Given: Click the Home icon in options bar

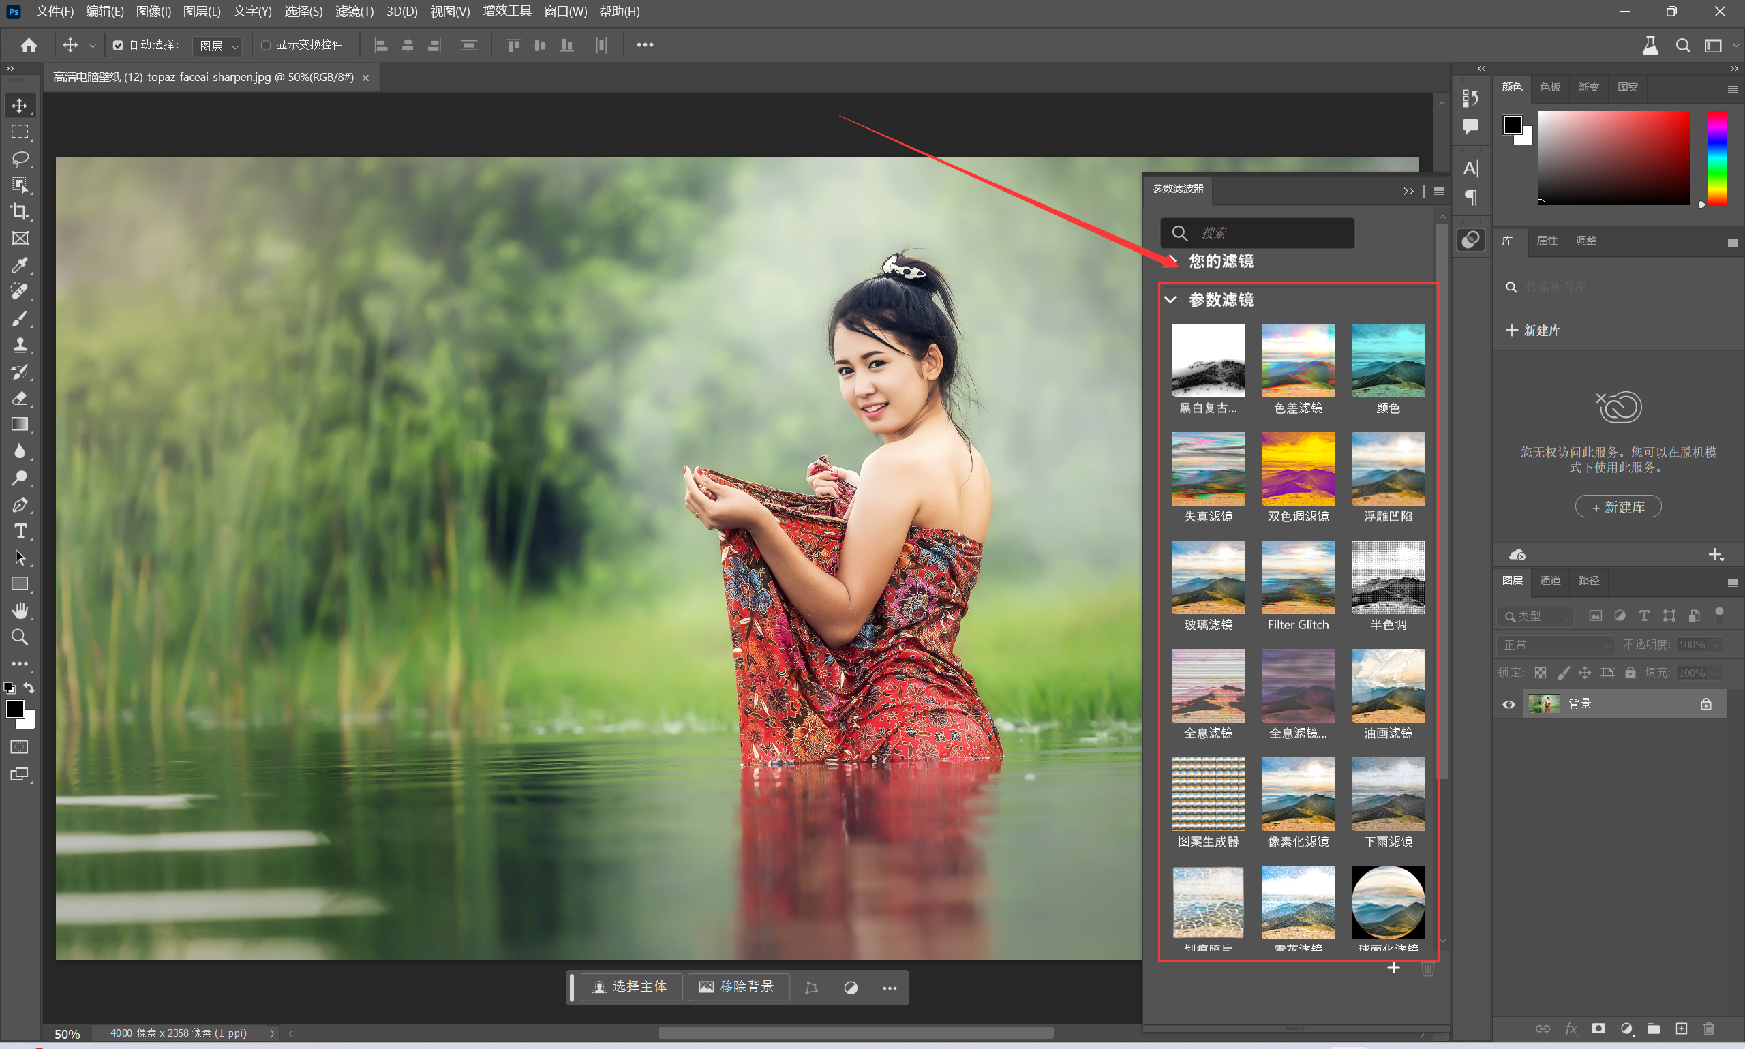Looking at the screenshot, I should pyautogui.click(x=29, y=45).
